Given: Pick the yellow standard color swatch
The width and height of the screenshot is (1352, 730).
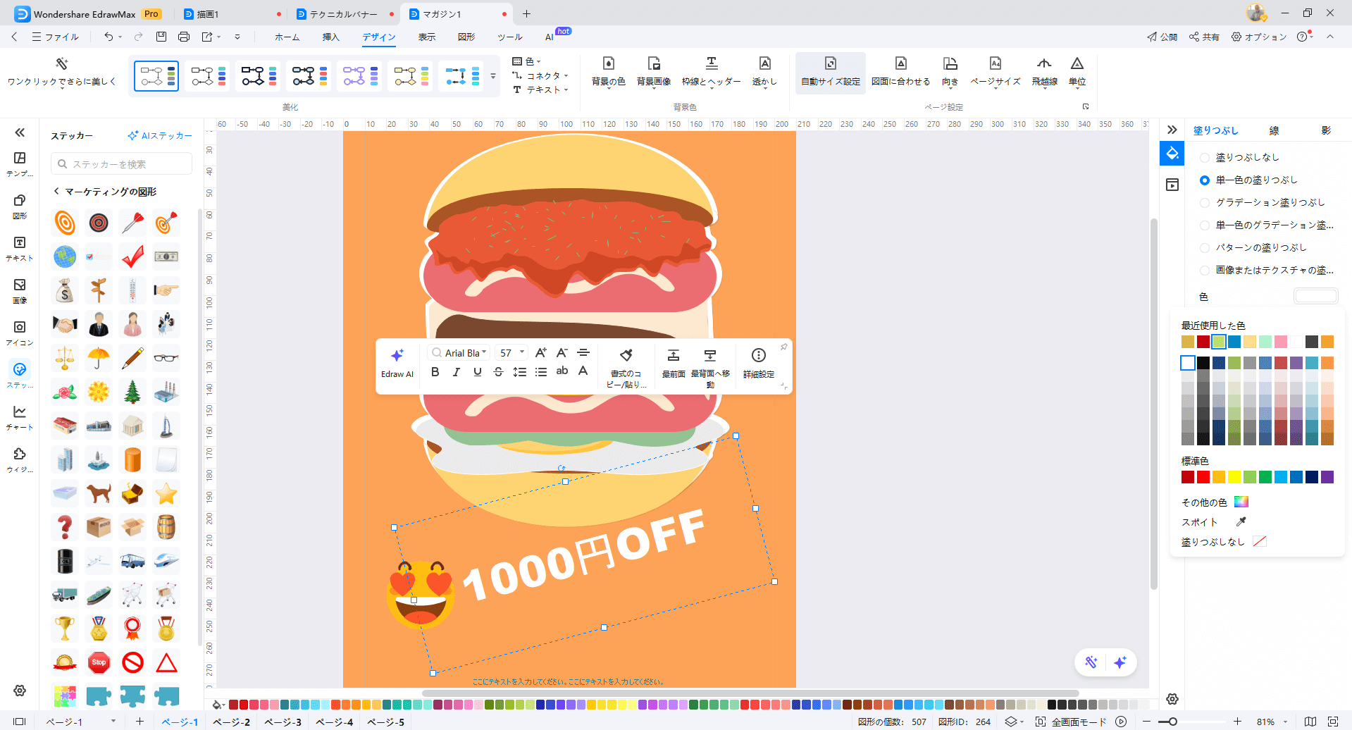Looking at the screenshot, I should (1234, 478).
